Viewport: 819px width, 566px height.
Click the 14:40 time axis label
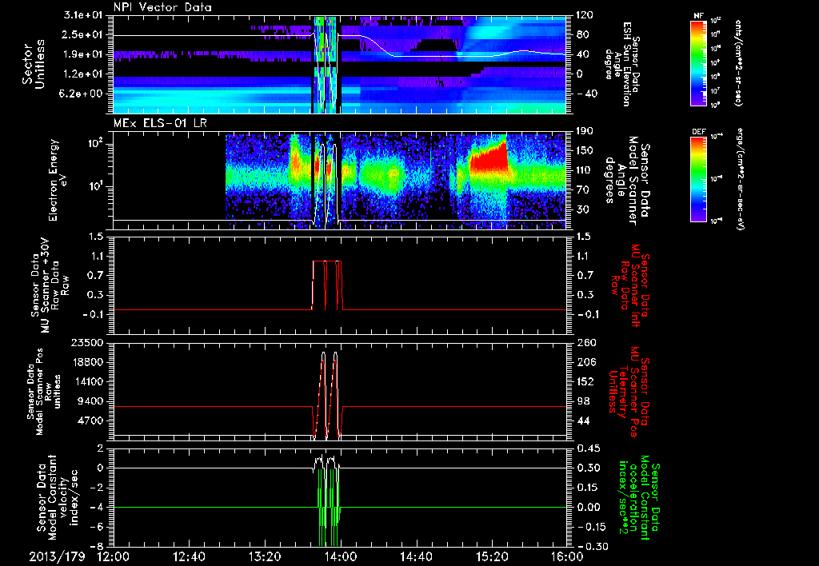[x=416, y=556]
